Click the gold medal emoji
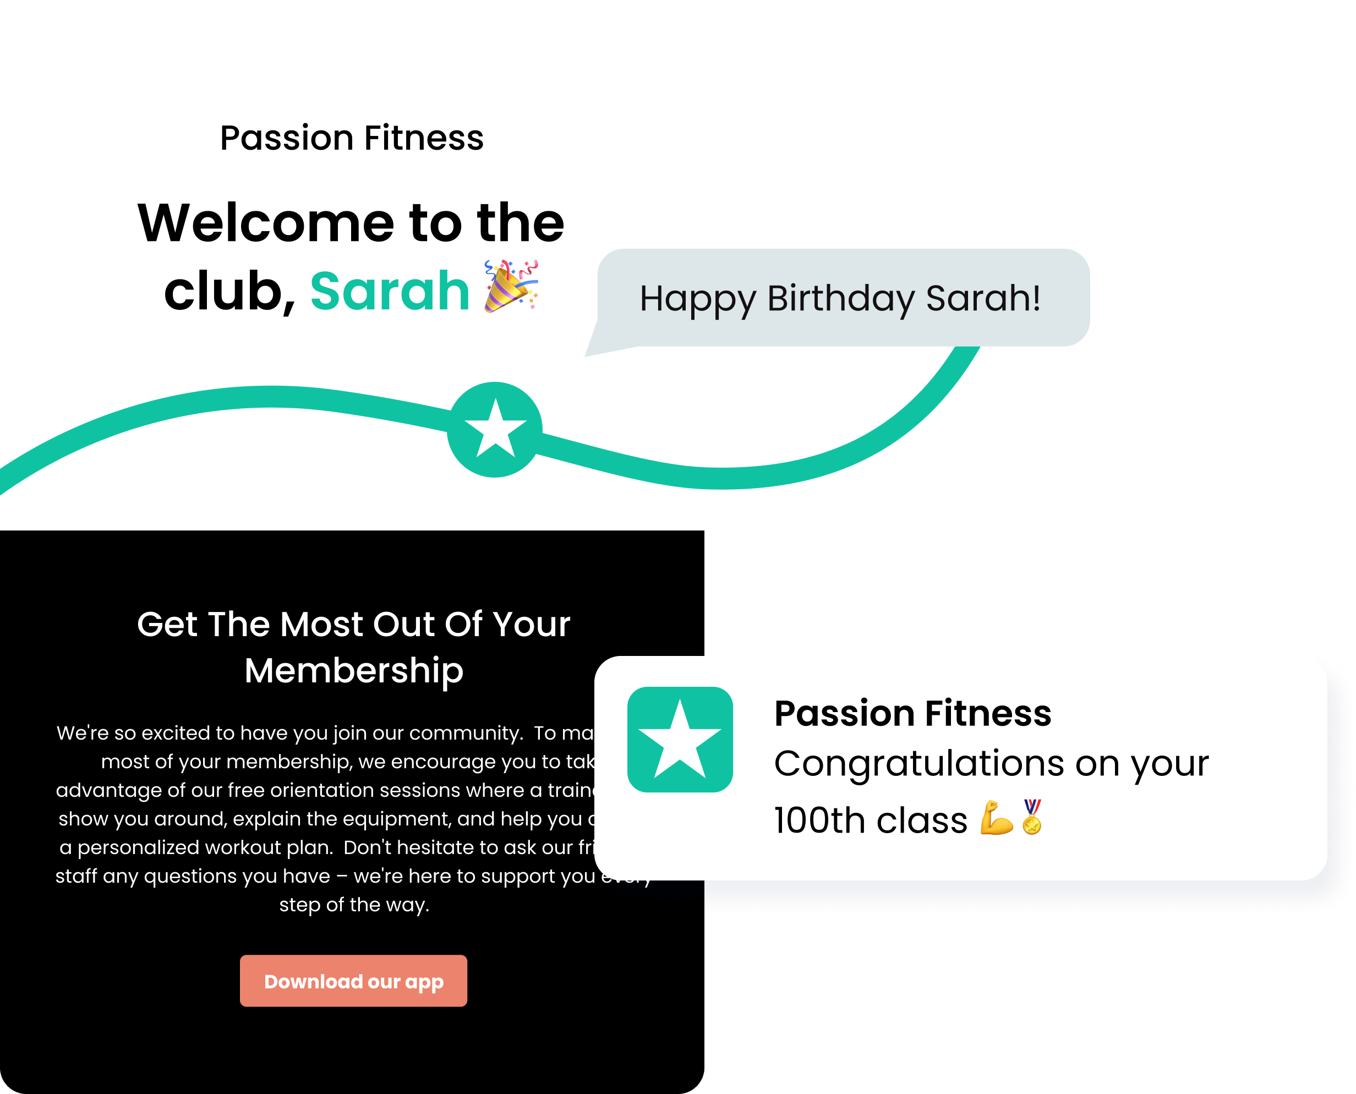This screenshot has height=1094, width=1356. coord(1032,817)
